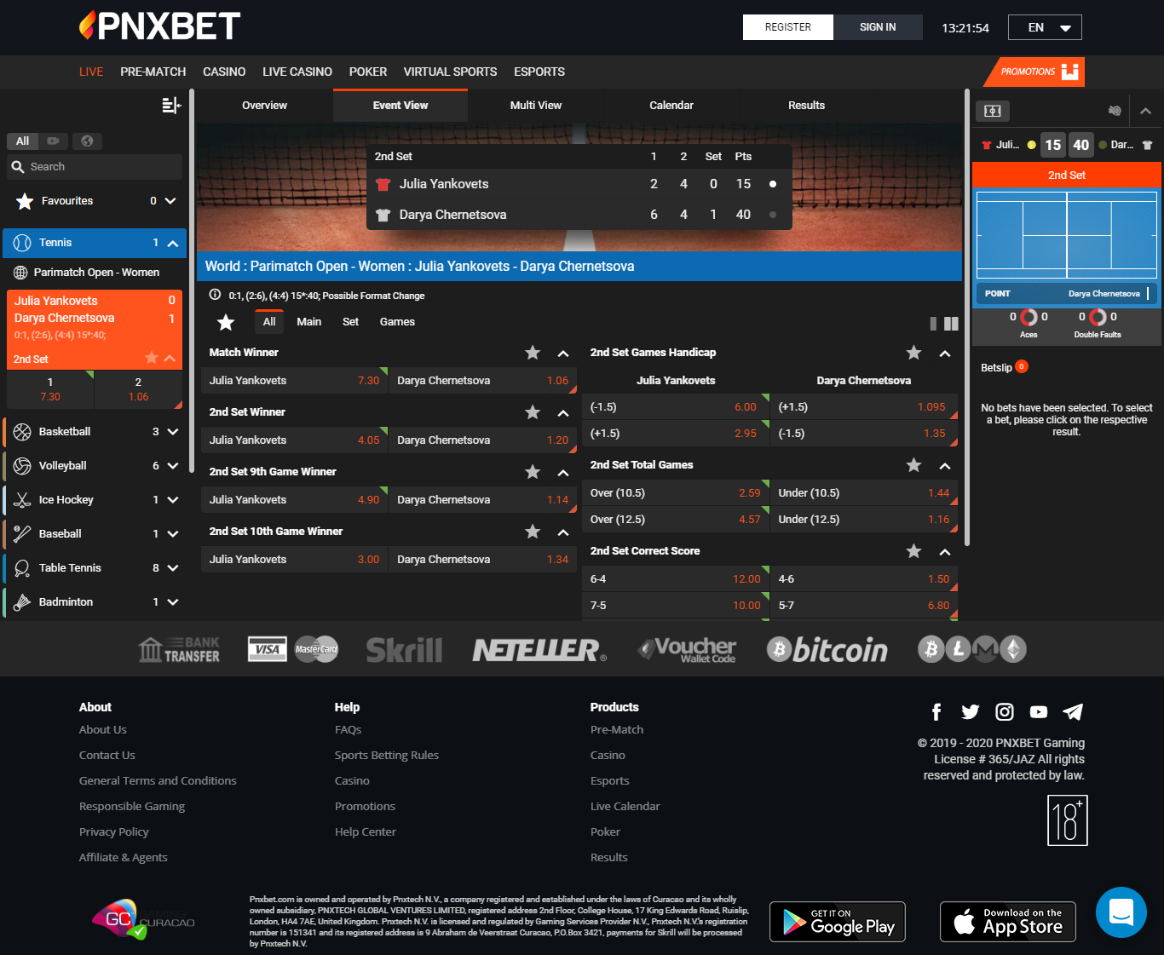Expand the Basketball category
The width and height of the screenshot is (1164, 955).
click(x=173, y=432)
